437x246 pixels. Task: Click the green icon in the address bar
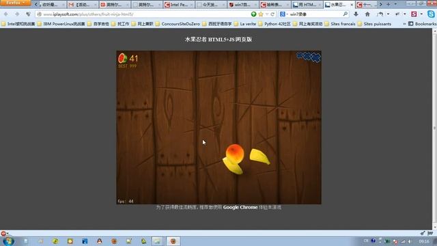pyautogui.click(x=253, y=14)
